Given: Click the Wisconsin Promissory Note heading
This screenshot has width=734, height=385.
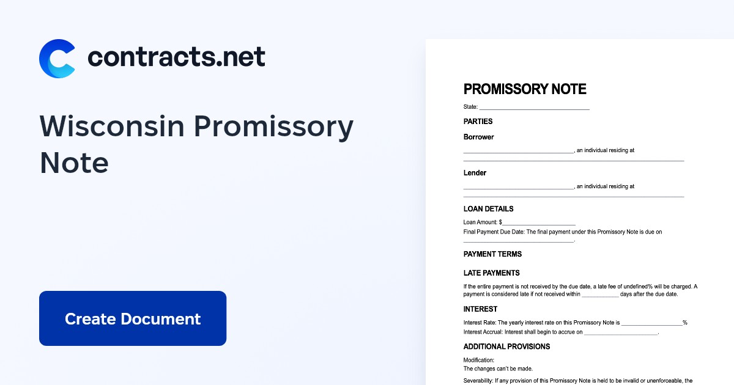Looking at the screenshot, I should click(197, 145).
